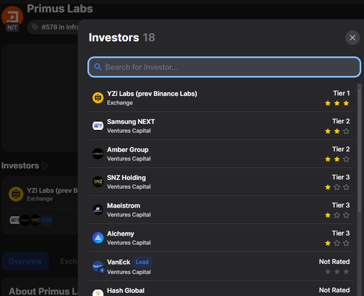Select the VanEck investor name
The height and width of the screenshot is (296, 364).
click(x=118, y=262)
